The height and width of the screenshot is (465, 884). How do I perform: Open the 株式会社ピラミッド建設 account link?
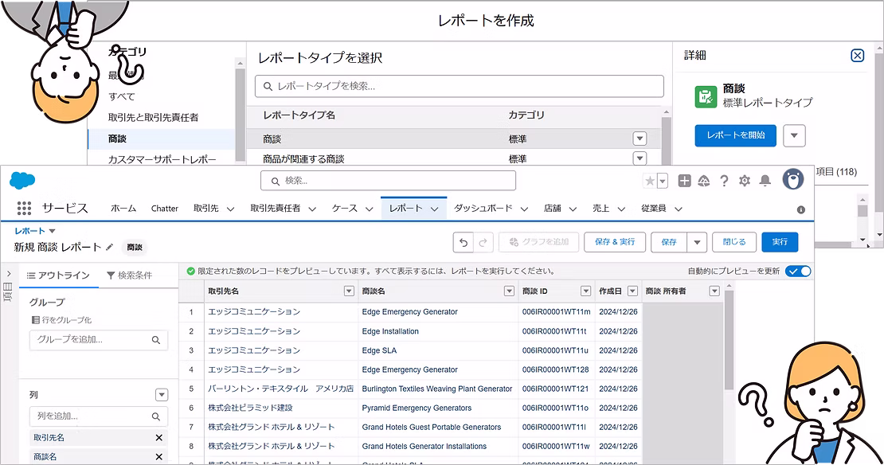[x=250, y=408]
